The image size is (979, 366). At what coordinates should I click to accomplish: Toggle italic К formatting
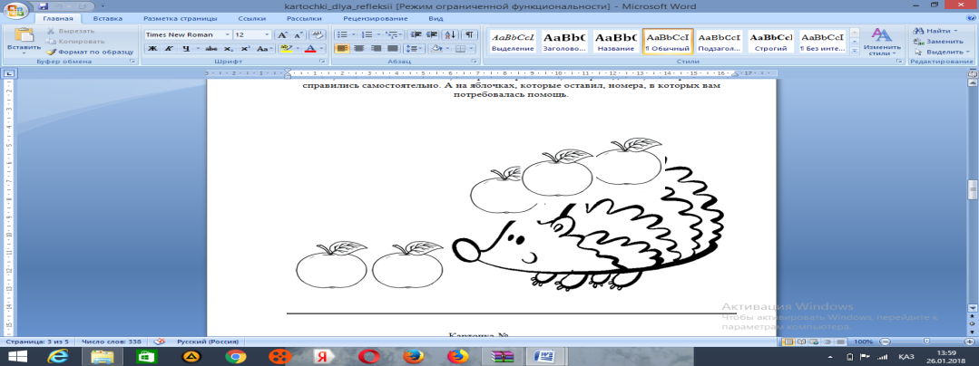[x=169, y=49]
